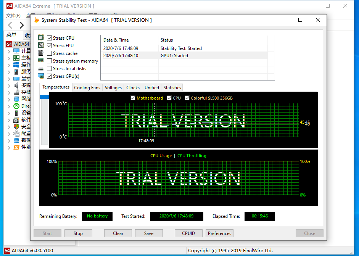Open the Cooling Fans tab
The image size is (359, 256).
click(x=87, y=88)
